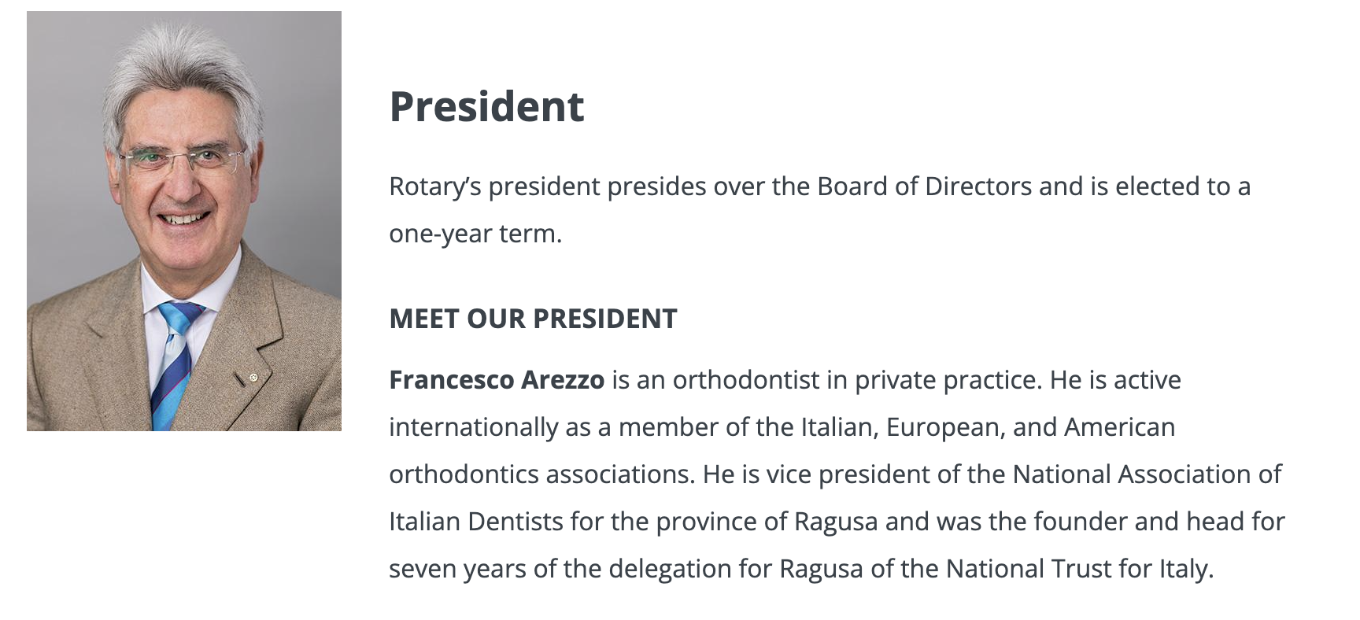Click the Rotary lapel pin on the jacket
The width and height of the screenshot is (1360, 620).
coord(253,378)
